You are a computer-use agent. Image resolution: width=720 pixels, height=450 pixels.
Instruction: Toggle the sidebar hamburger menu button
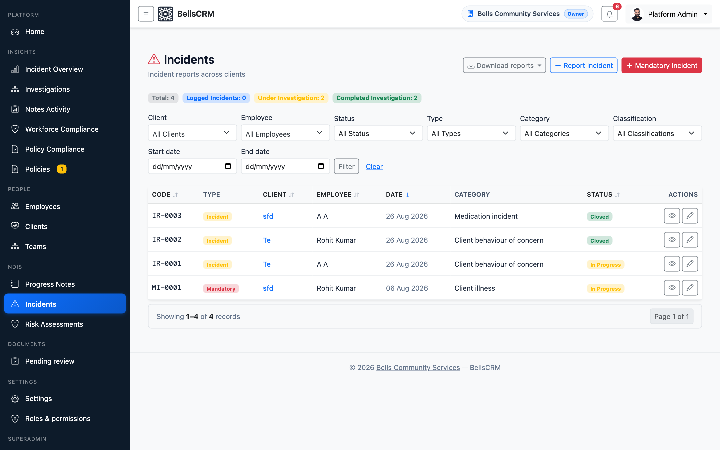pyautogui.click(x=146, y=14)
